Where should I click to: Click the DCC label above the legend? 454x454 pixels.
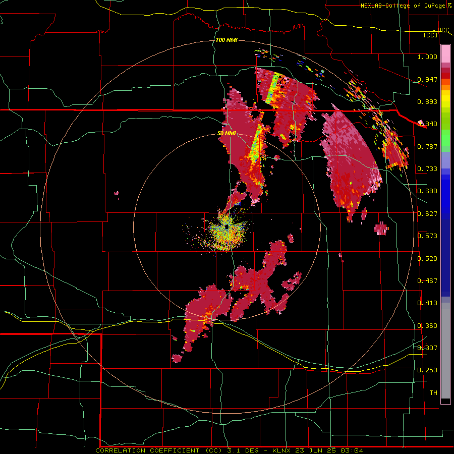click(x=443, y=30)
